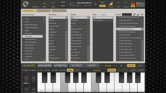Expand the Guitar instrument type
The image size is (166, 93).
click(x=23, y=22)
